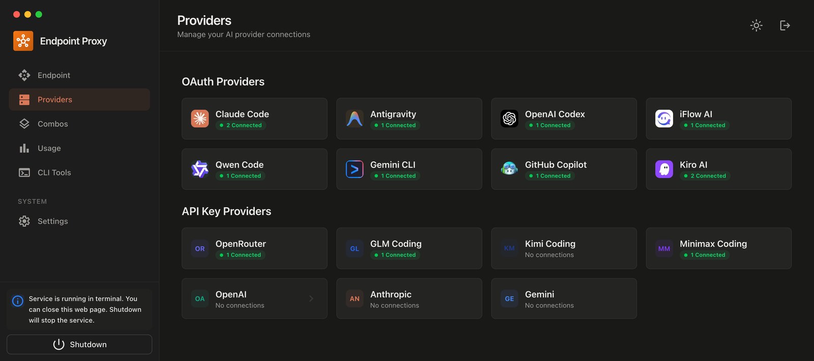The height and width of the screenshot is (361, 814).
Task: Open the Usage page
Action: click(79, 148)
